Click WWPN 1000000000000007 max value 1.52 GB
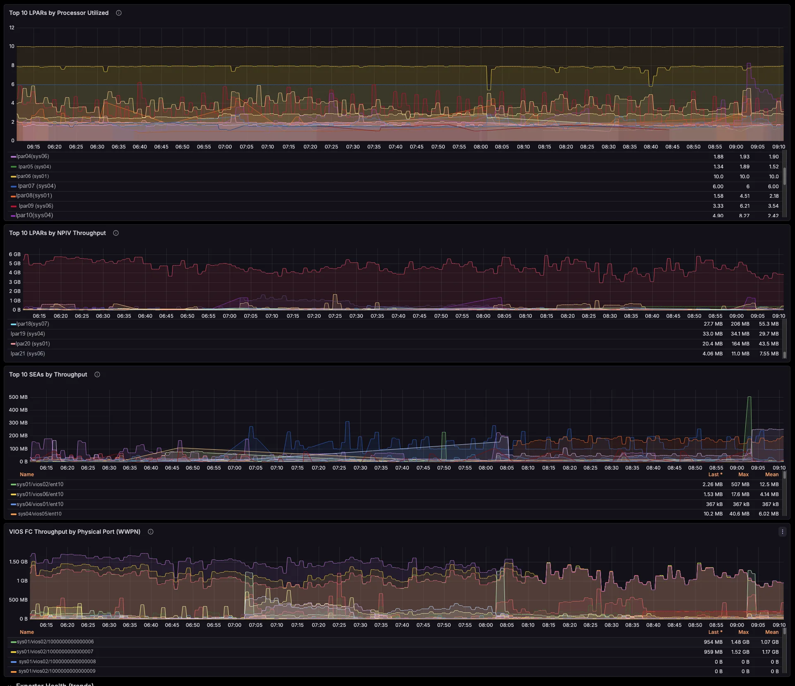 pos(740,652)
